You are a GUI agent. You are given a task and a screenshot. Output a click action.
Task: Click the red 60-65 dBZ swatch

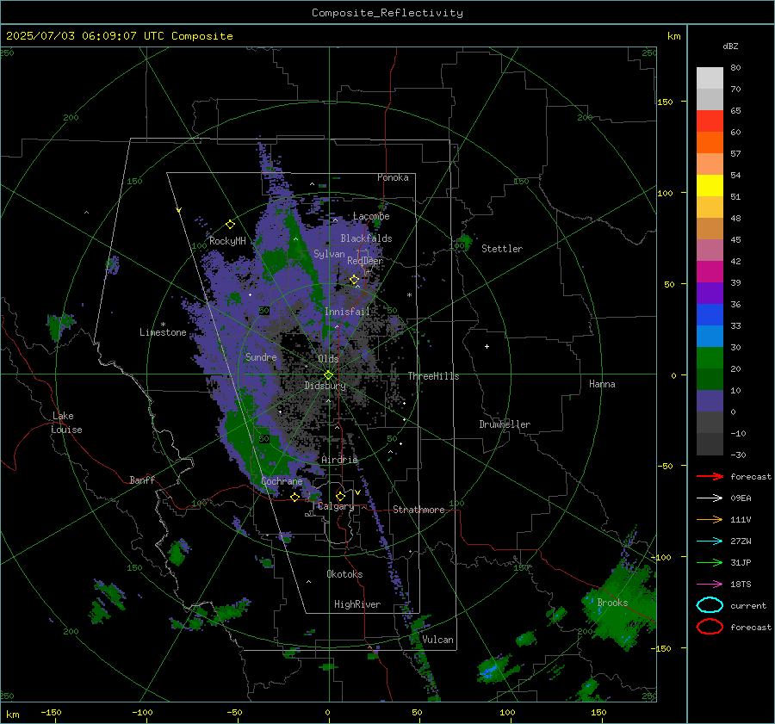coord(710,121)
